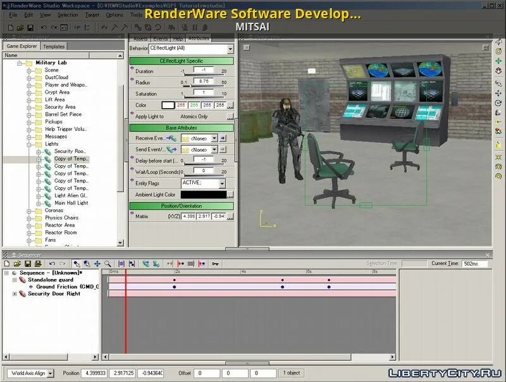Open the Selection menu
This screenshot has width=506, height=382.
[x=68, y=15]
